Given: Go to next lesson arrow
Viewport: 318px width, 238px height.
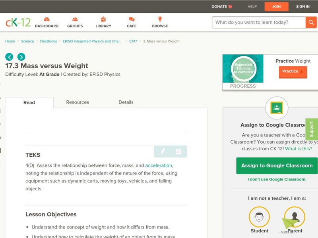Looking at the screenshot, I should coord(21,57).
